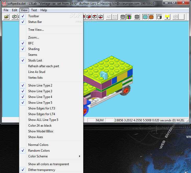Click the AZ toolbar button
This screenshot has height=173, width=191.
tap(109, 17)
